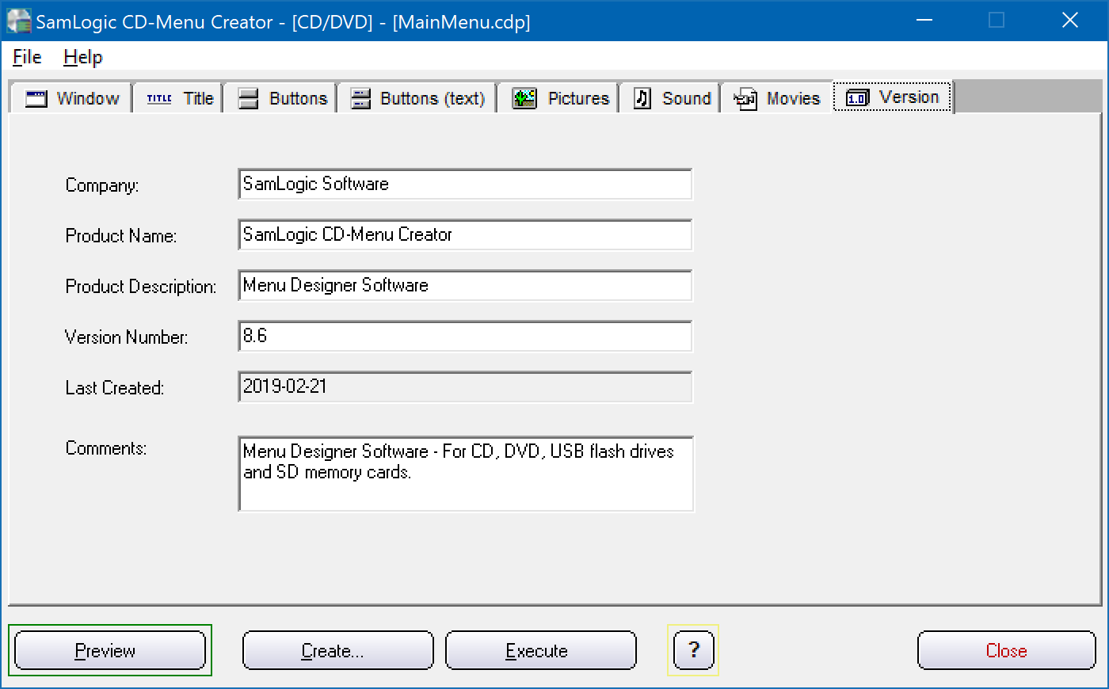Click the Last Created: label
Screen dimensions: 1109x689
coord(115,388)
